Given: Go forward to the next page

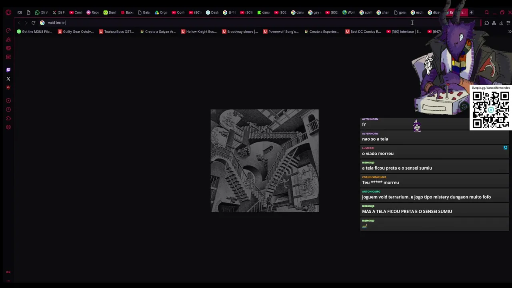Looking at the screenshot, I should pyautogui.click(x=26, y=23).
